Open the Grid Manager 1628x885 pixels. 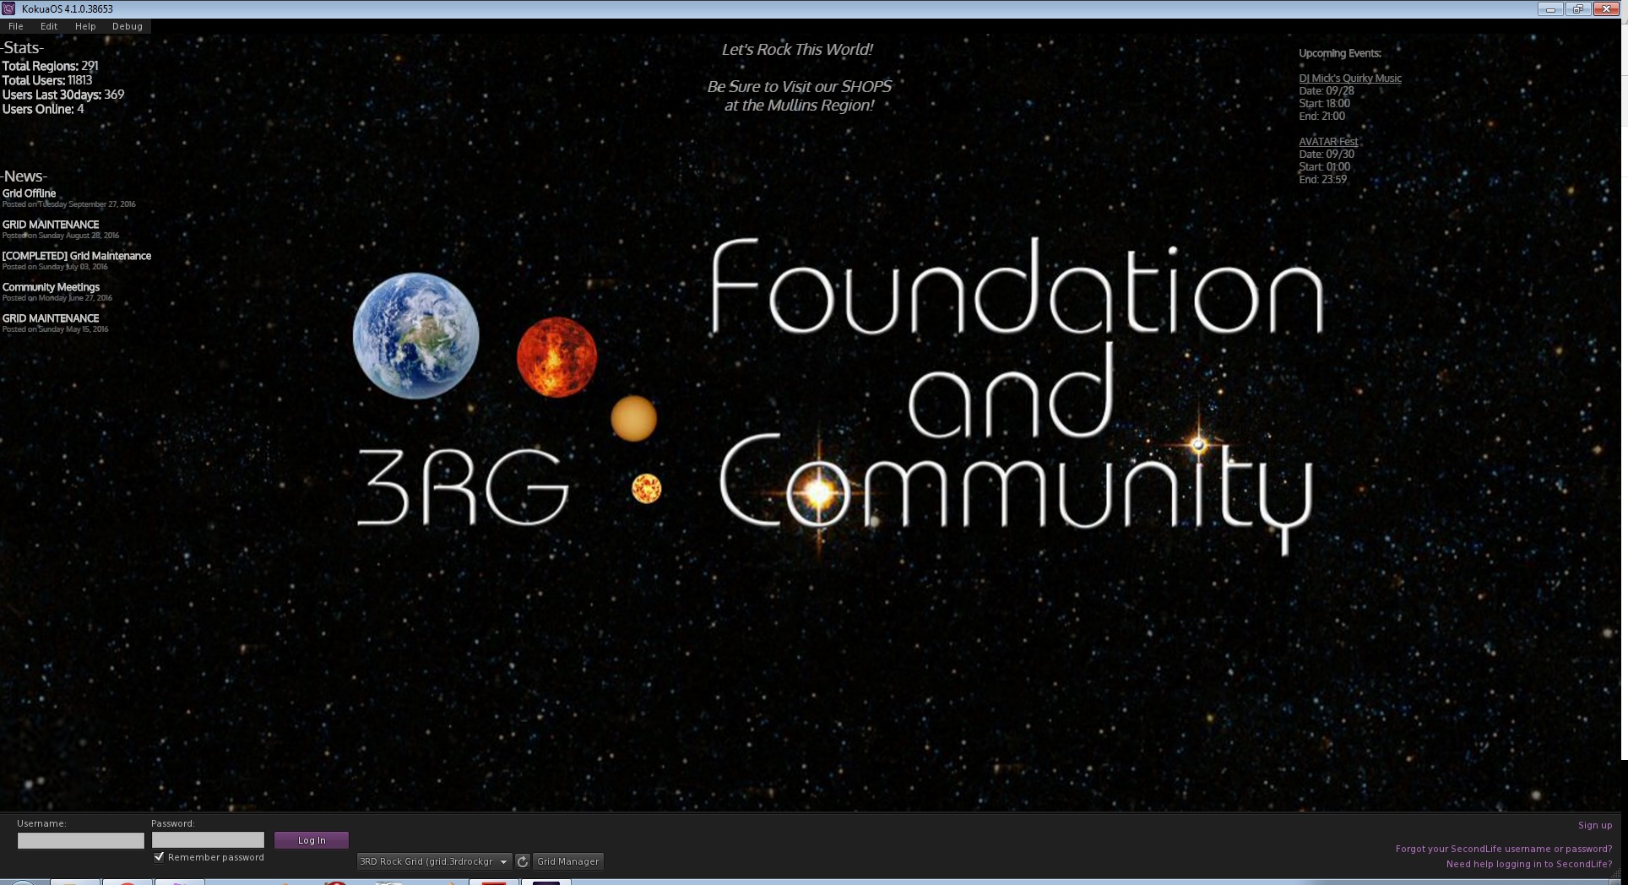point(568,861)
